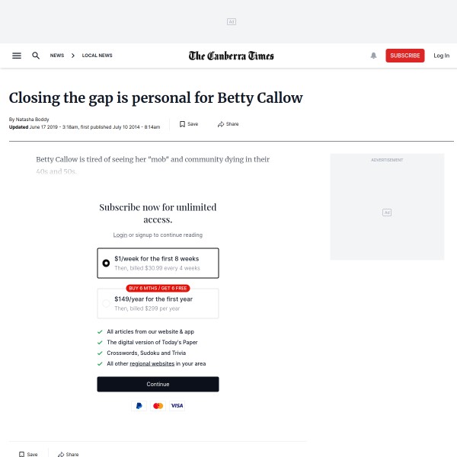This screenshot has width=457, height=457.
Task: Select the Visa payment icon
Action: [x=177, y=406]
